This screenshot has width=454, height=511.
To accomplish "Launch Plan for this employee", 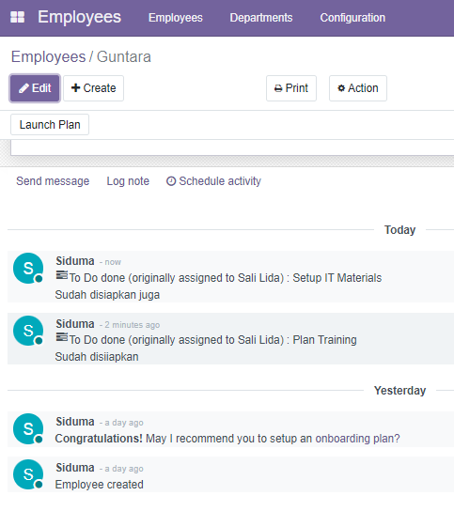I will (50, 125).
